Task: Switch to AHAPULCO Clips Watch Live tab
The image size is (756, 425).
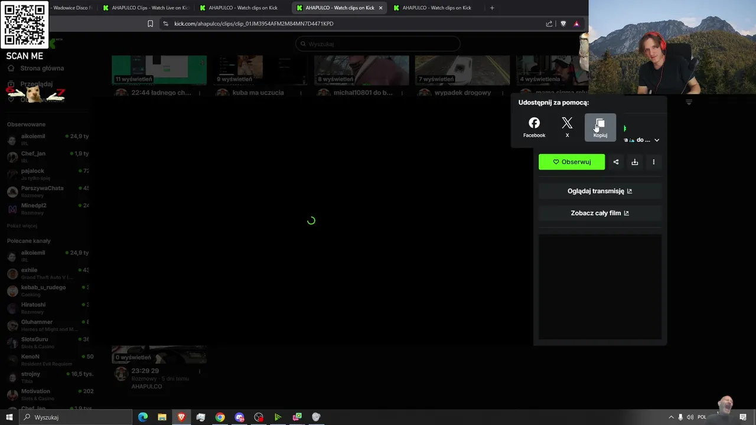Action: point(146,8)
